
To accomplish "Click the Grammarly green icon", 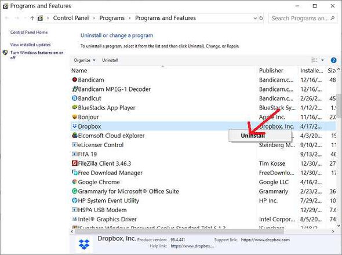I will pyautogui.click(x=75, y=191).
